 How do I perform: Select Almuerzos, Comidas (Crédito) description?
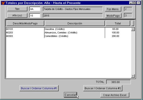[61, 33]
